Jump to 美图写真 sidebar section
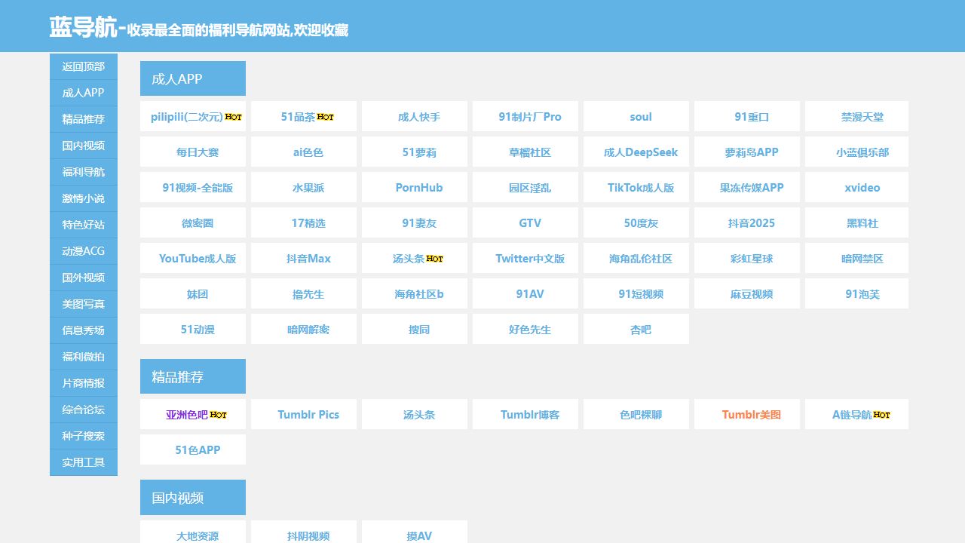This screenshot has height=543, width=965. click(x=84, y=304)
